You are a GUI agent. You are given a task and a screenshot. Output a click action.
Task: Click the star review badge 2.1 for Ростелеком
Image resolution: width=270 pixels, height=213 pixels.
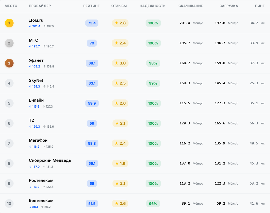pyautogui.click(x=120, y=183)
